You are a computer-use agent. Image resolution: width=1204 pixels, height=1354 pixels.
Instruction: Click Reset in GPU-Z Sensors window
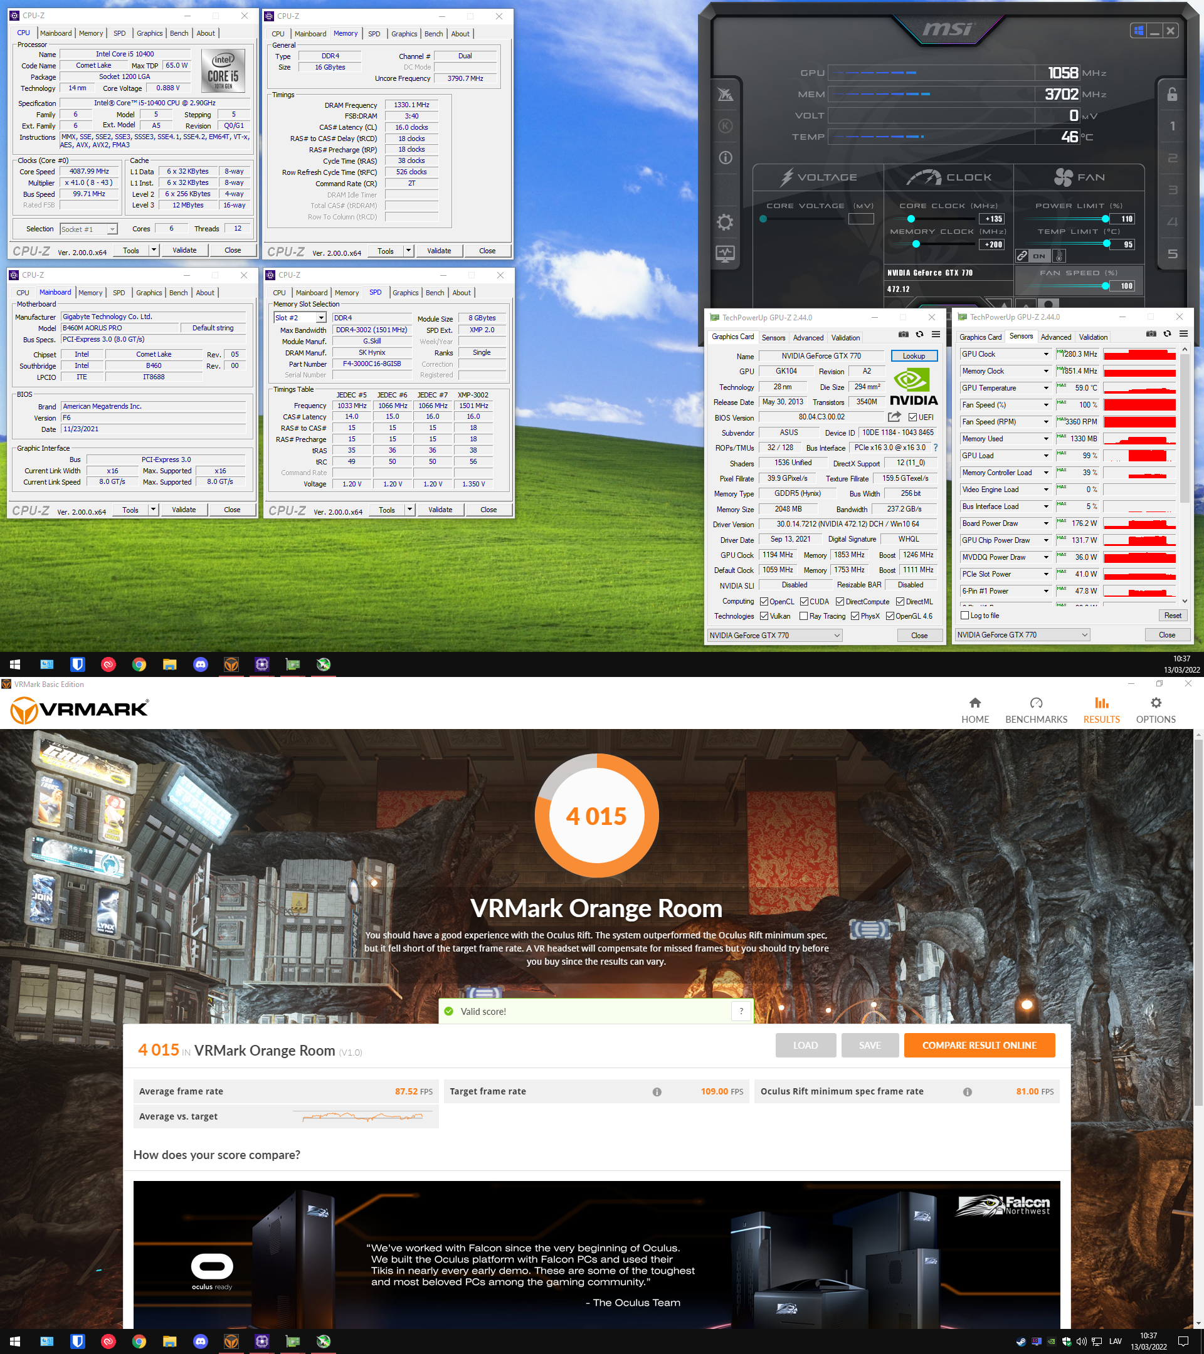[1172, 616]
